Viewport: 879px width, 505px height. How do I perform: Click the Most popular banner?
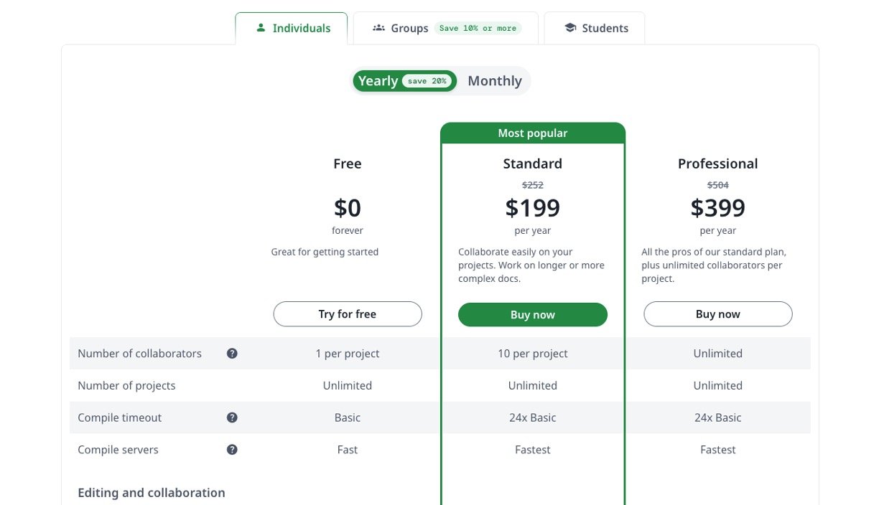[x=533, y=133]
